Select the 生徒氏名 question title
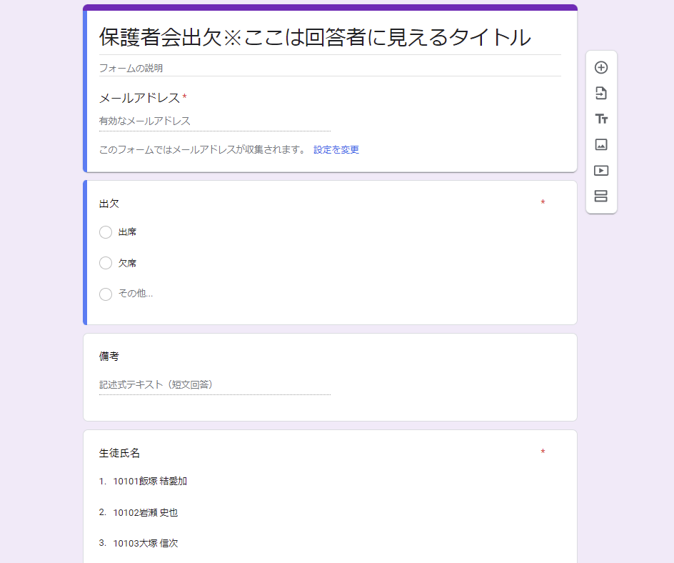 [119, 453]
